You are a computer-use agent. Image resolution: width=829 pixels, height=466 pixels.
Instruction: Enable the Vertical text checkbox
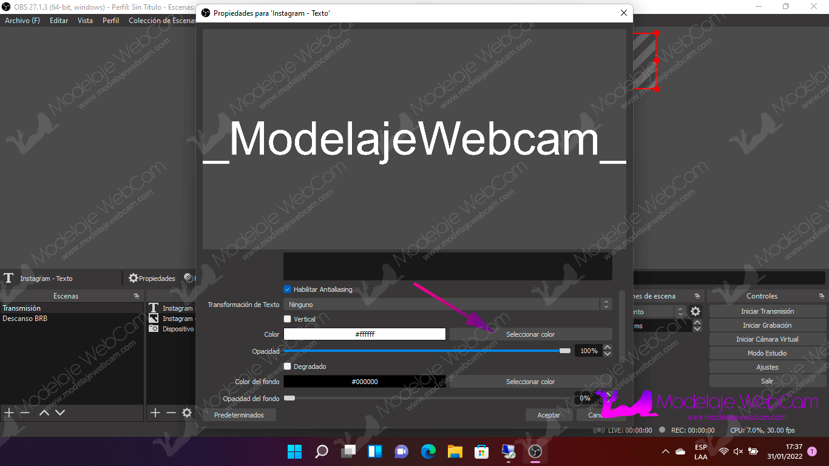click(x=288, y=319)
